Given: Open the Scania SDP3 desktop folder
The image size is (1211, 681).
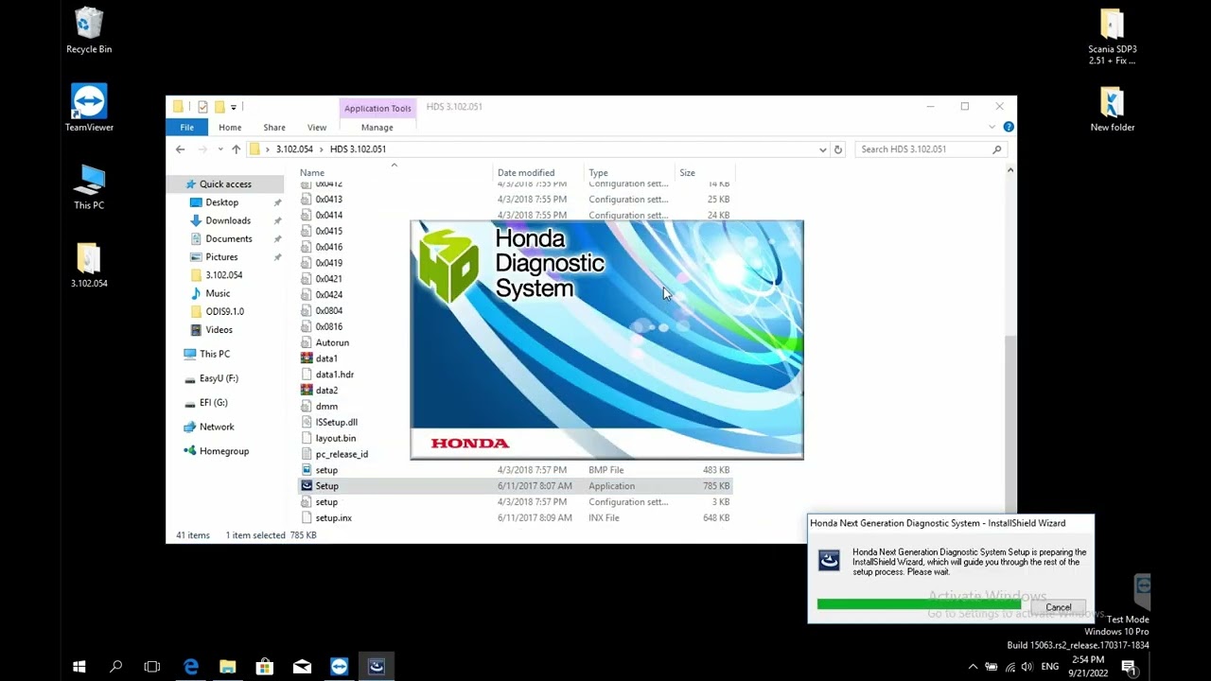Looking at the screenshot, I should point(1112,37).
